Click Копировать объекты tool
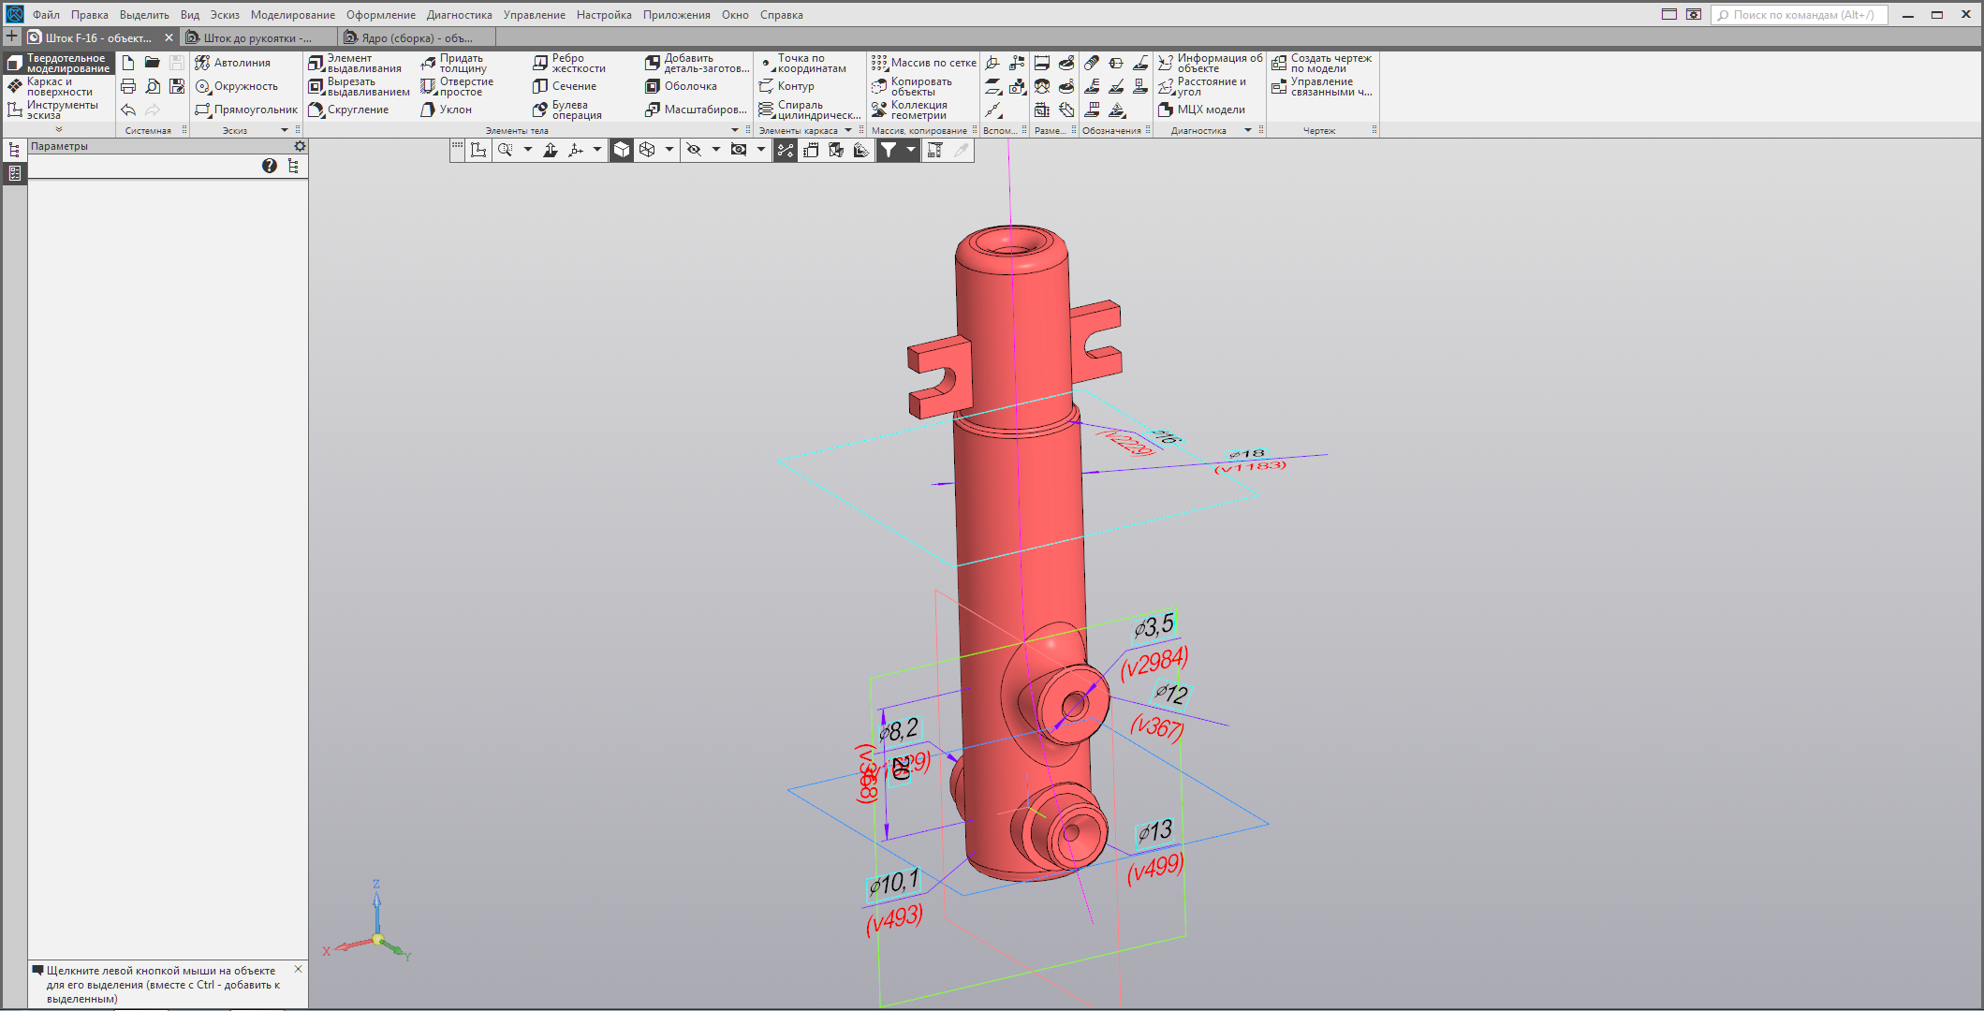This screenshot has height=1011, width=1984. pyautogui.click(x=912, y=86)
